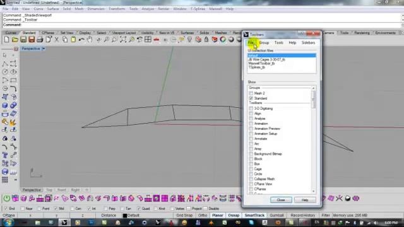Enable the Perp osnap checkbox

106,209
